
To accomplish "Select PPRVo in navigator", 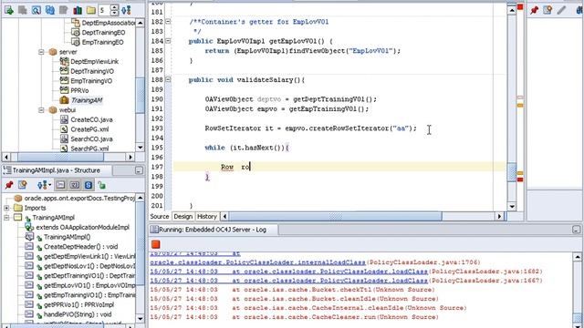I will [79, 90].
